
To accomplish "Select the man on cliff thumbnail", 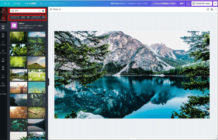I will (x=19, y=100).
